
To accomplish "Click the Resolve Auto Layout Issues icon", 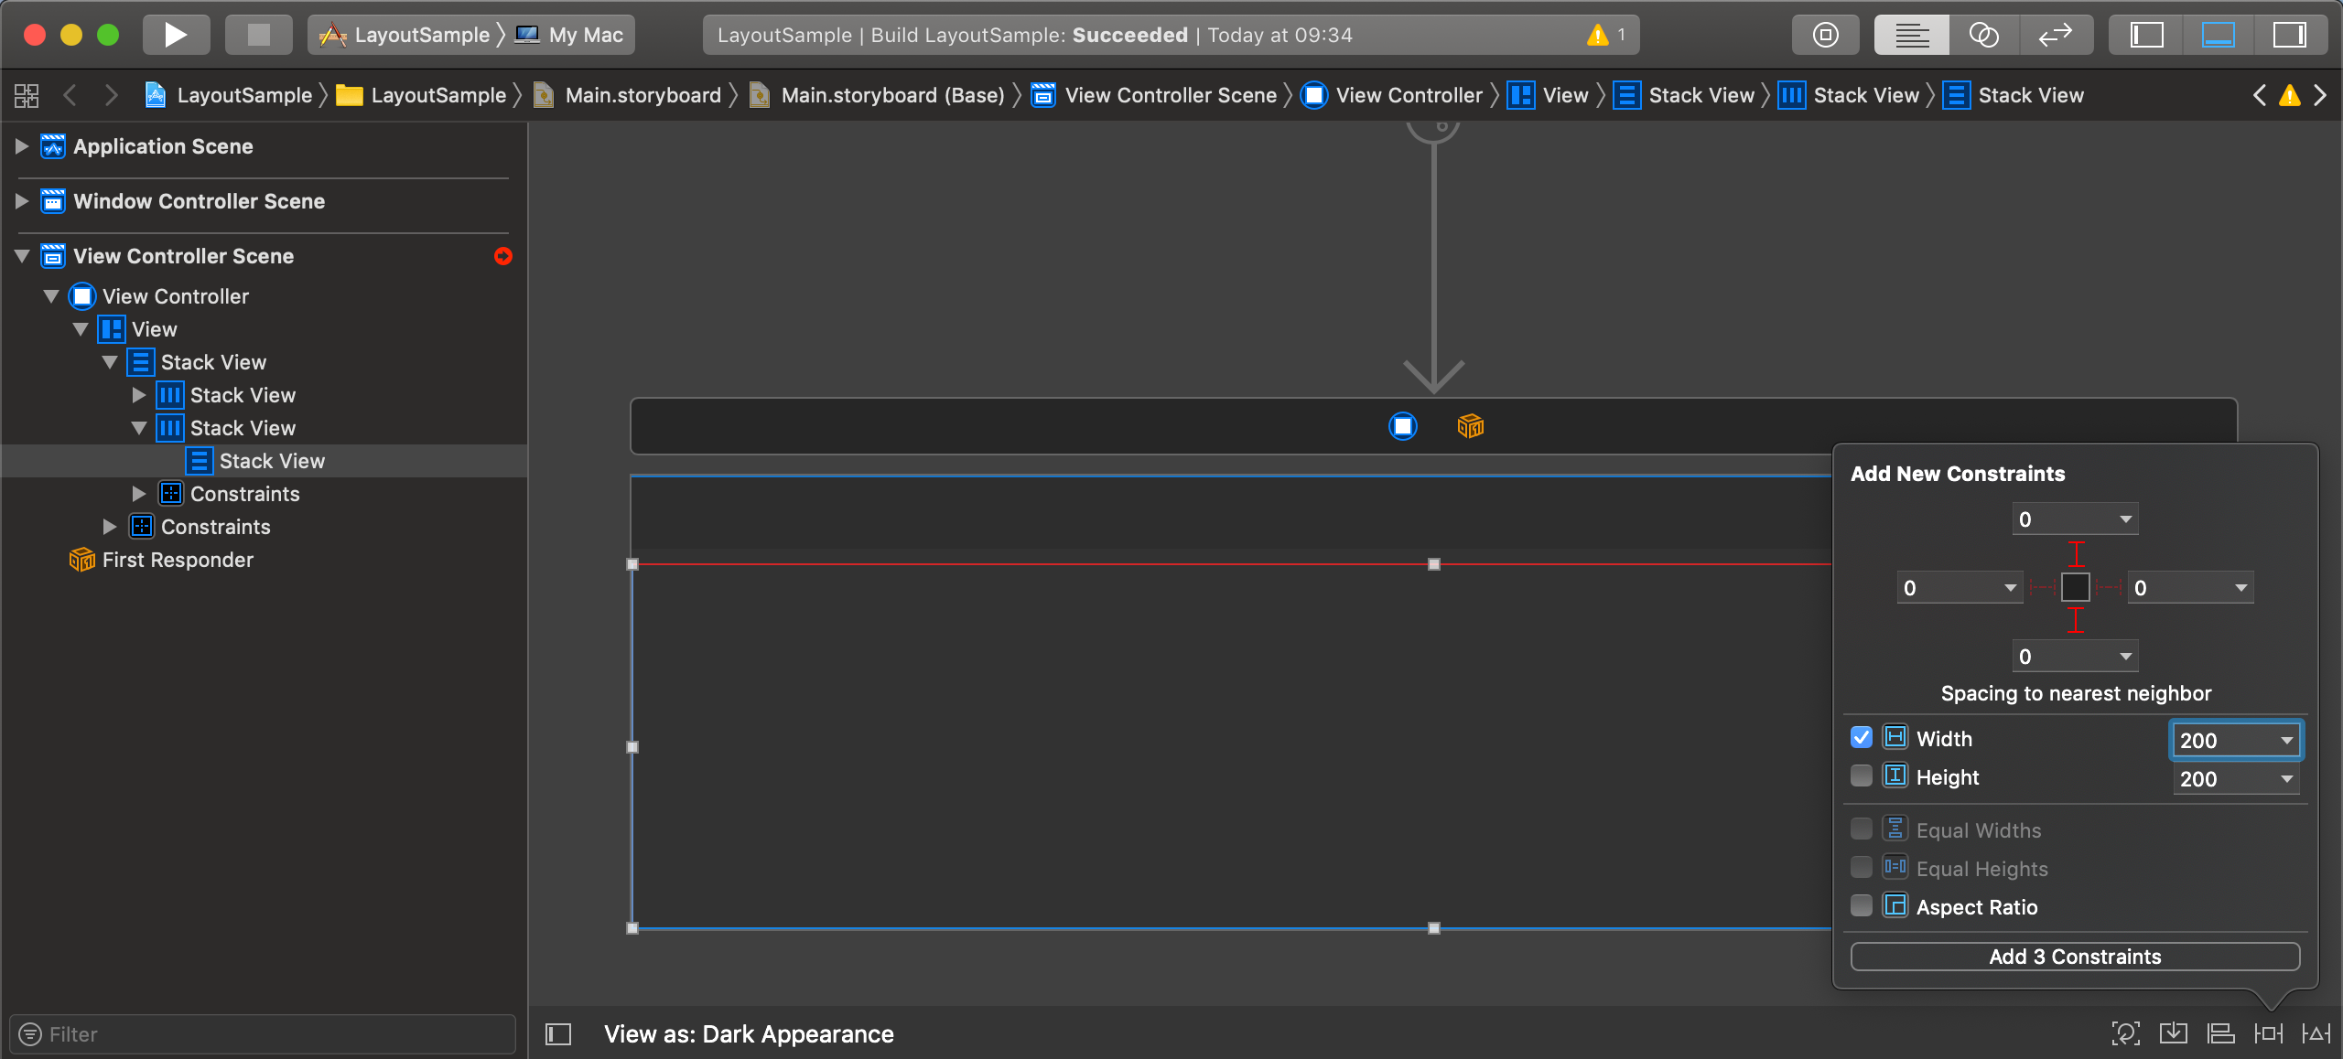I will pos(2316,1033).
